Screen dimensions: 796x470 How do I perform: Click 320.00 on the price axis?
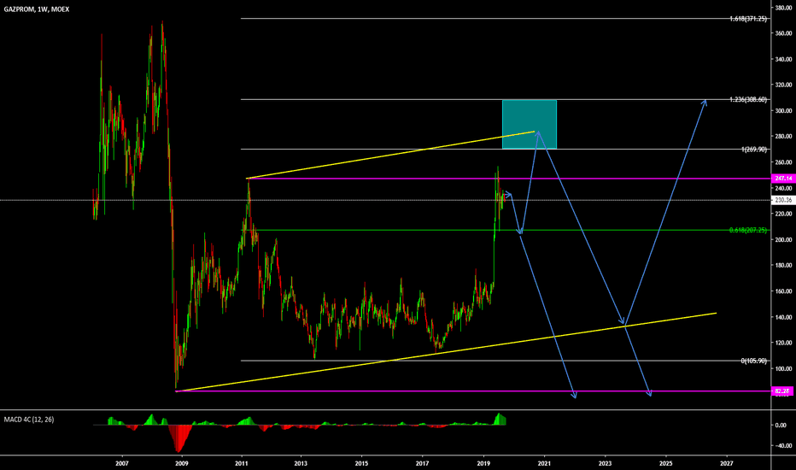point(784,85)
